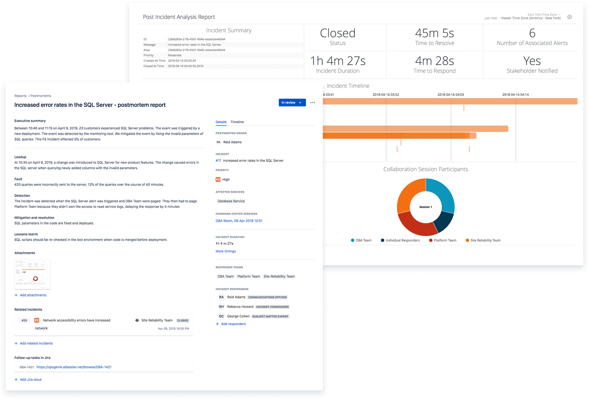Screen dimensions: 589x399
Task: Click the Reid Adams avatar icon
Action: (x=219, y=142)
